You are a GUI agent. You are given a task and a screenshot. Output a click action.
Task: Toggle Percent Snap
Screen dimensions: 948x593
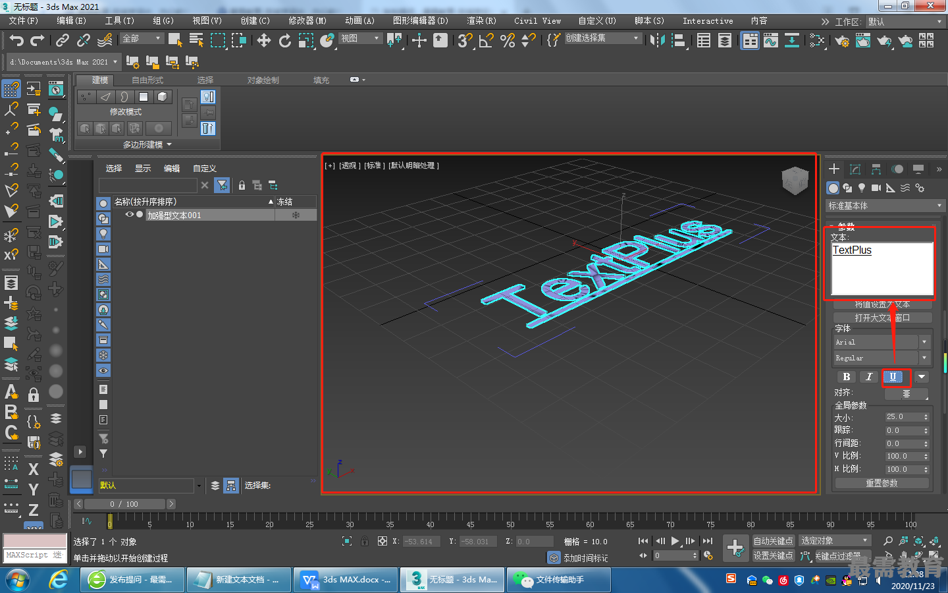tap(508, 41)
